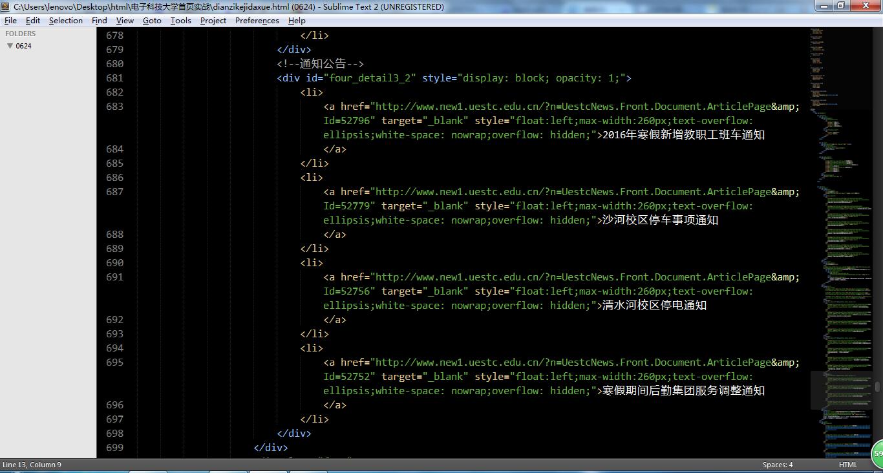The height and width of the screenshot is (473, 883).
Task: Close the Sublime Text window
Action: click(865, 6)
